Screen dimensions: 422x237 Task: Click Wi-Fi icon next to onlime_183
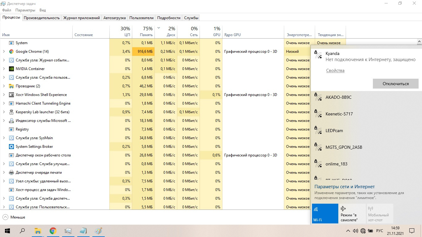tap(318, 164)
